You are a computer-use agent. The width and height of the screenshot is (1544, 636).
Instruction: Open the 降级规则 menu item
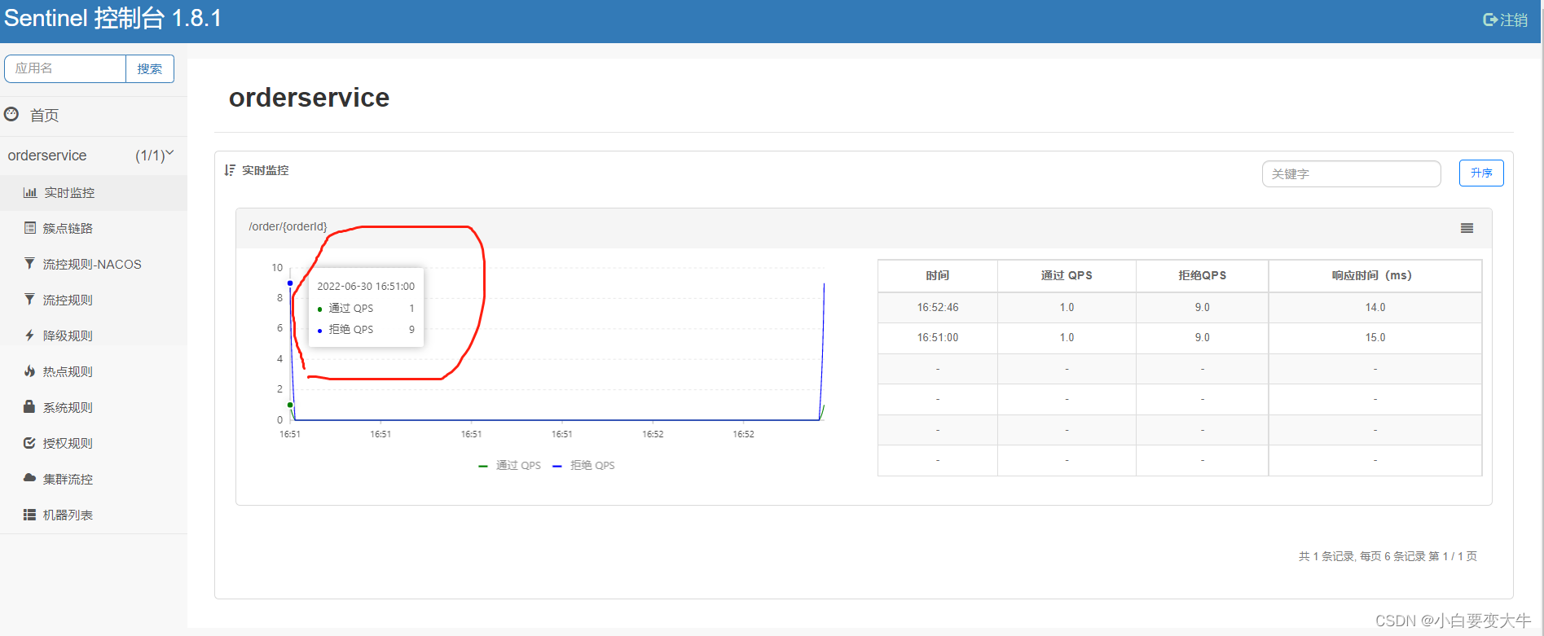click(68, 336)
